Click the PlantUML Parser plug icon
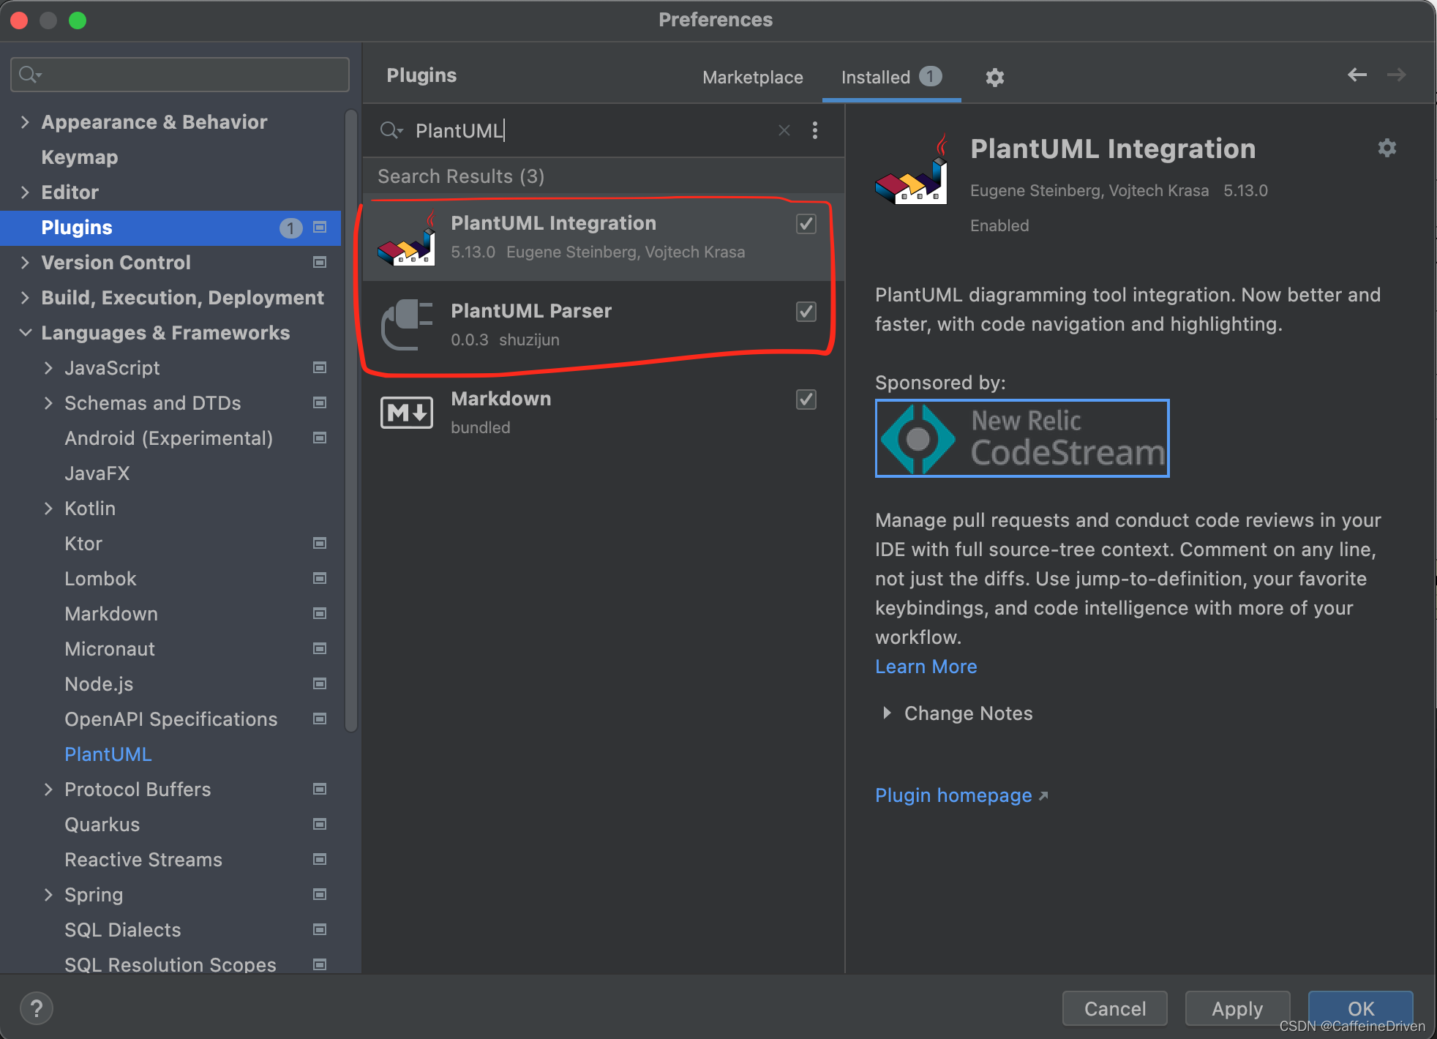1437x1039 pixels. pos(407,325)
